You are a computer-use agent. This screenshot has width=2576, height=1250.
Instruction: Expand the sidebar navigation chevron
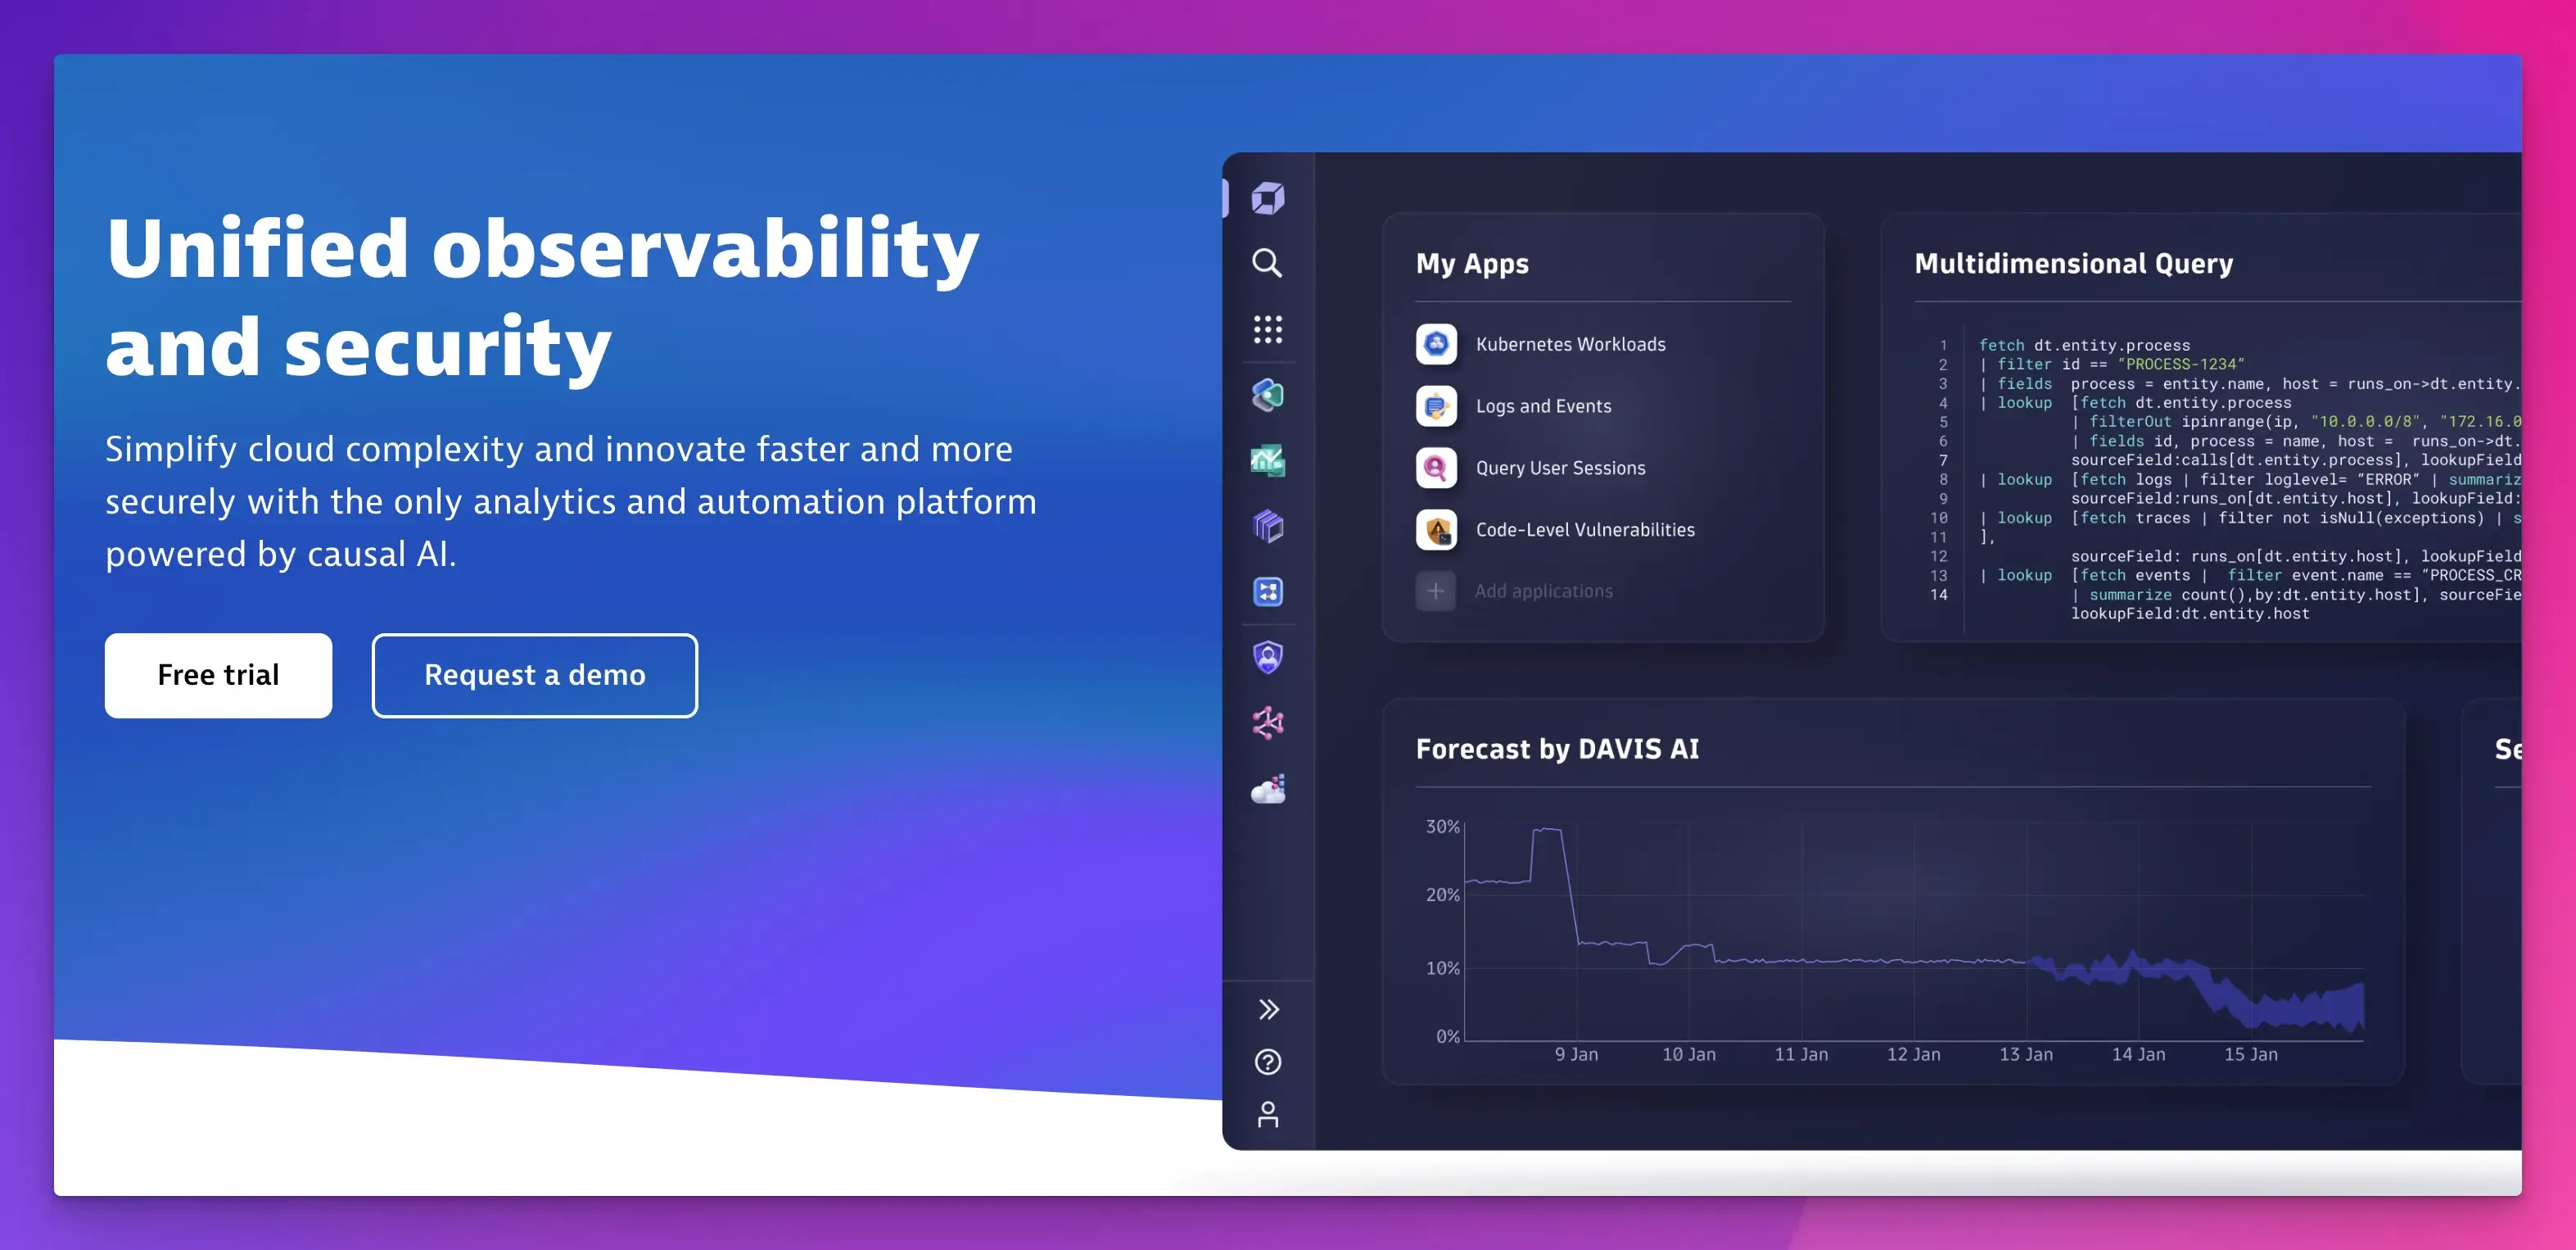pos(1265,1007)
